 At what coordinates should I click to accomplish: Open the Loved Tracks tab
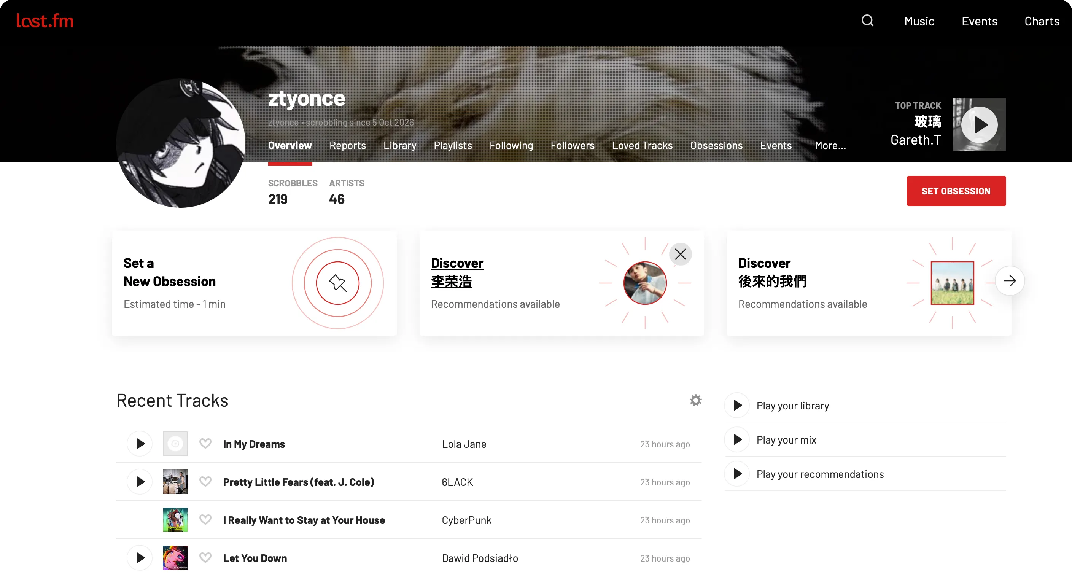click(x=642, y=145)
